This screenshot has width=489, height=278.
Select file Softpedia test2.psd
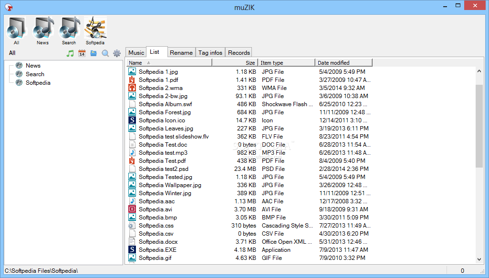click(164, 169)
